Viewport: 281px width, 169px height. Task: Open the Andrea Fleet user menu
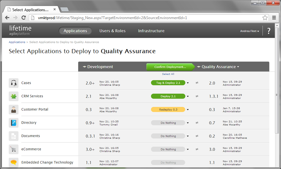[x=249, y=31]
